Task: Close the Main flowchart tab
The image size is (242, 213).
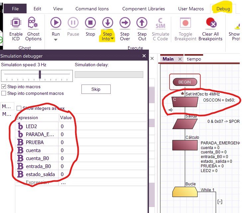Action: click(180, 59)
